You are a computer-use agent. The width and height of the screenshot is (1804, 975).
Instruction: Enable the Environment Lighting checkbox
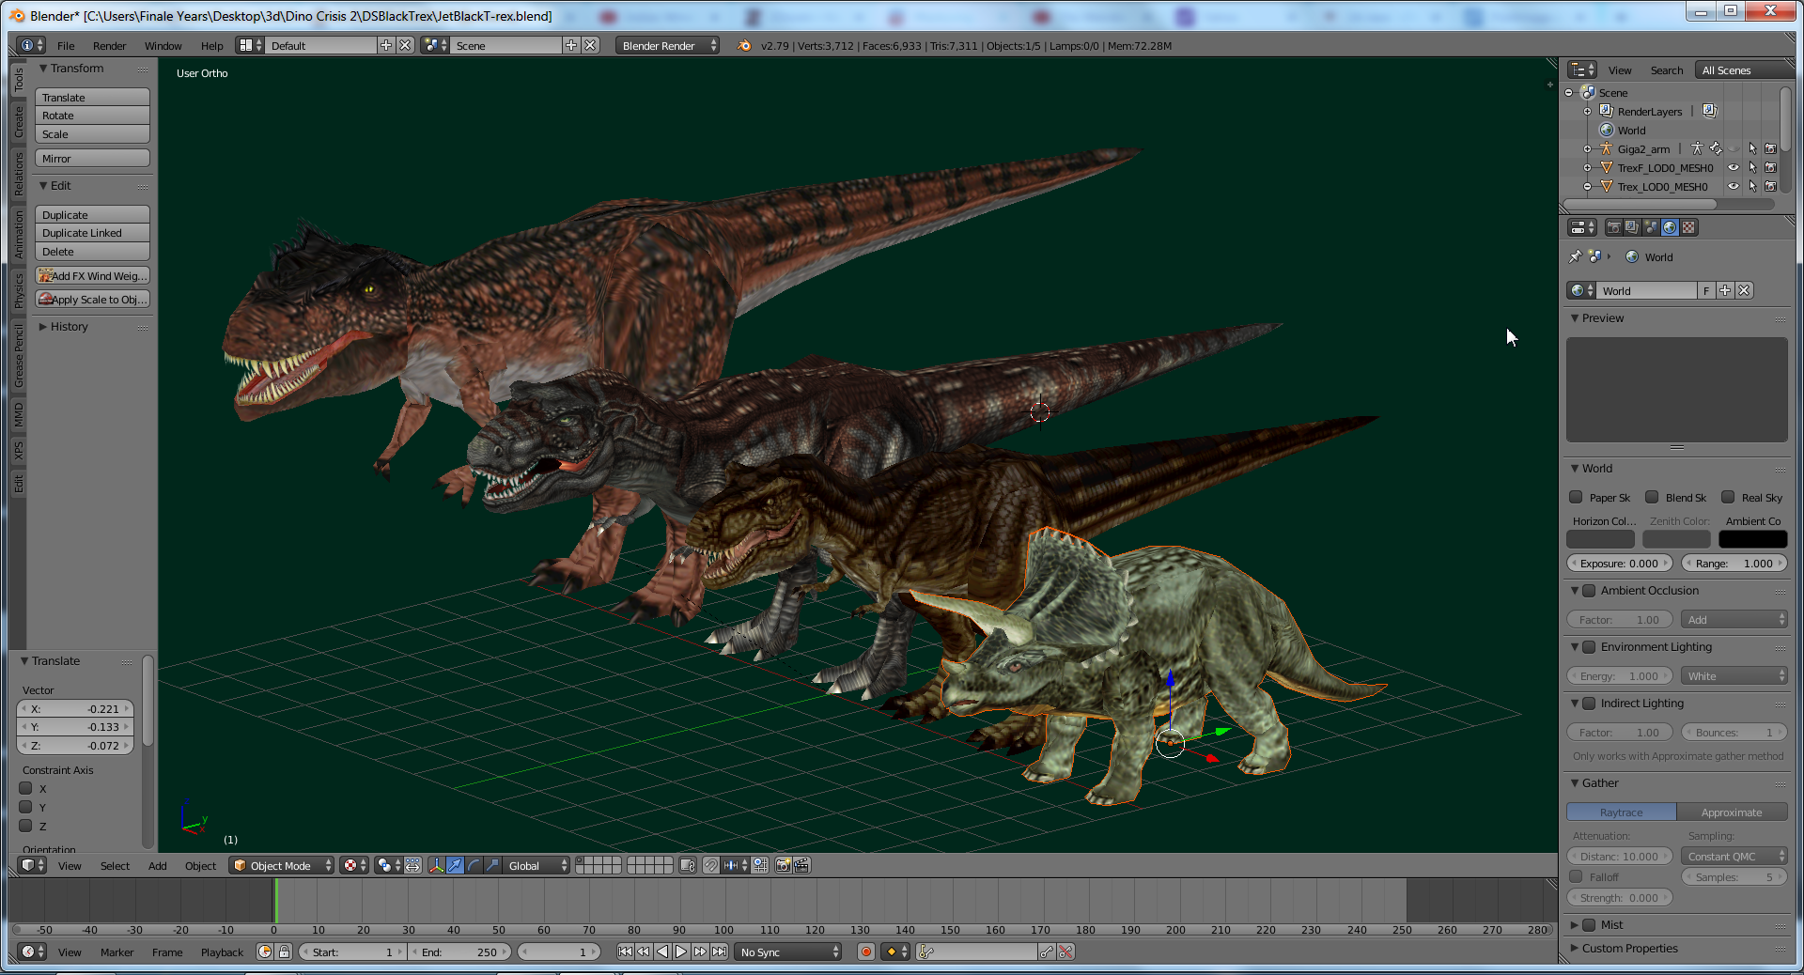(x=1589, y=646)
